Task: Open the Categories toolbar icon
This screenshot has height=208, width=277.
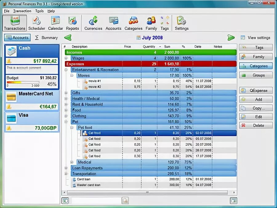Action: click(x=133, y=23)
